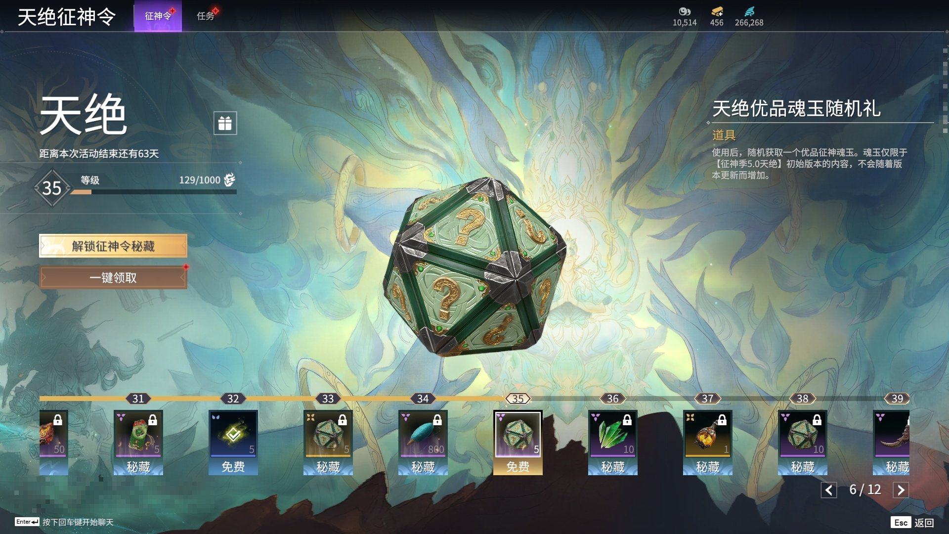Switch to the 任务 tab
The height and width of the screenshot is (534, 949).
pos(206,16)
